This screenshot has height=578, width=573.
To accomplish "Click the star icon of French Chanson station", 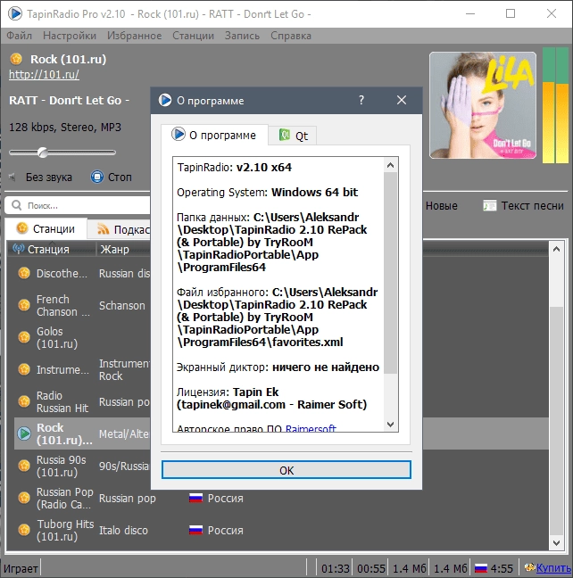I will click(24, 305).
